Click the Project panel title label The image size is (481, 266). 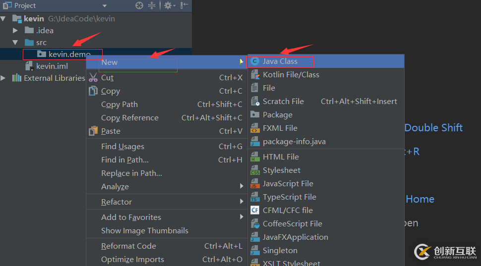click(x=25, y=5)
